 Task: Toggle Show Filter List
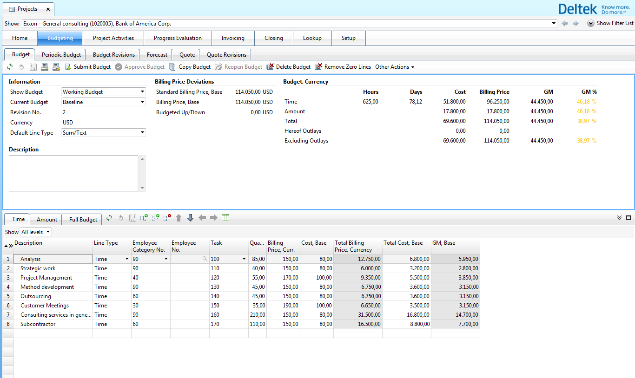610,23
